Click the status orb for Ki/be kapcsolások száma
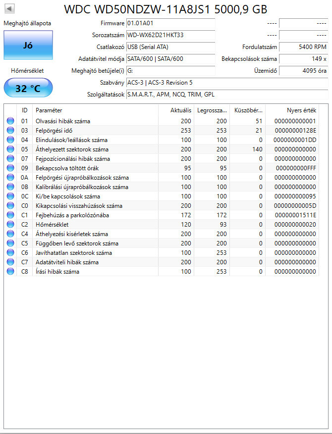This screenshot has width=332, height=434. 10,196
